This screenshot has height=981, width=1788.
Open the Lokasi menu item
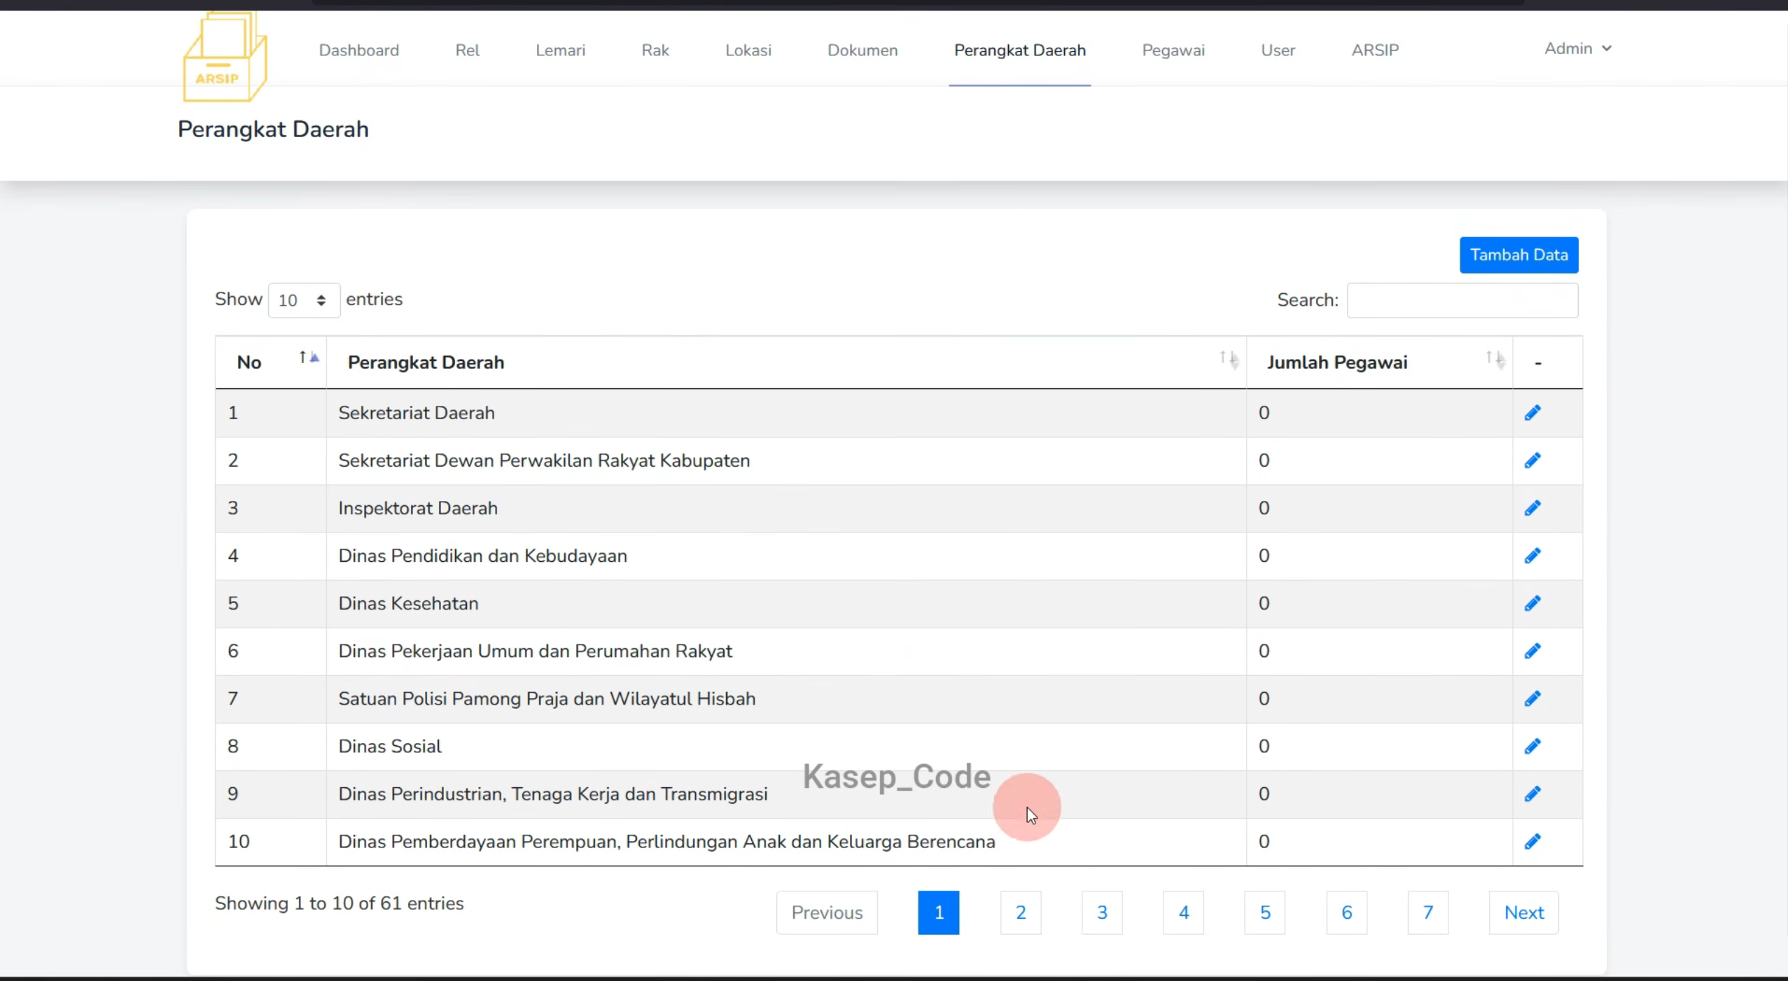coord(748,50)
